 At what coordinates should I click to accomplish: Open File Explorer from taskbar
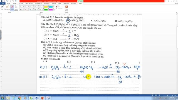tap(8, 98)
